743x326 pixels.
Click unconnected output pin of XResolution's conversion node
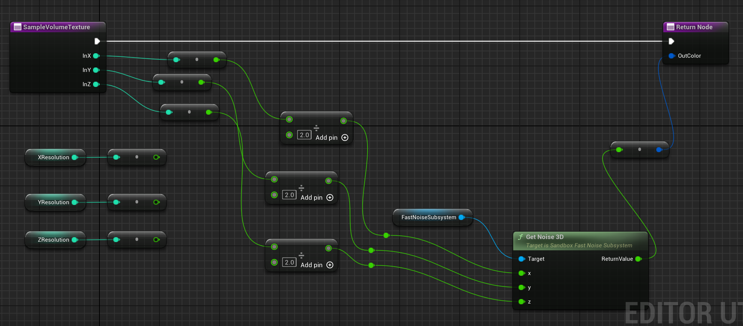(156, 157)
